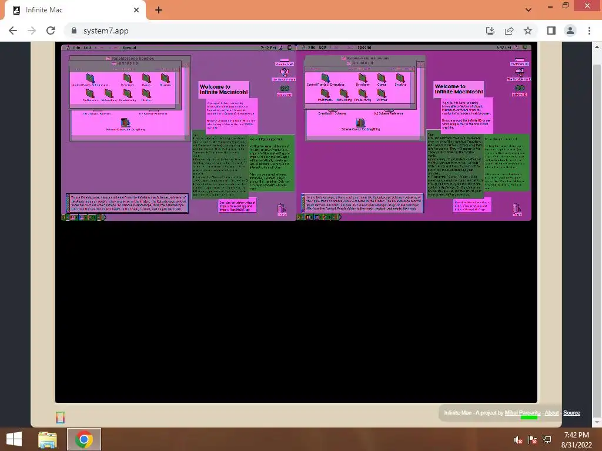Open Multimedia folder in left Mac screen
Screen dimensions: 602x451
point(90,96)
